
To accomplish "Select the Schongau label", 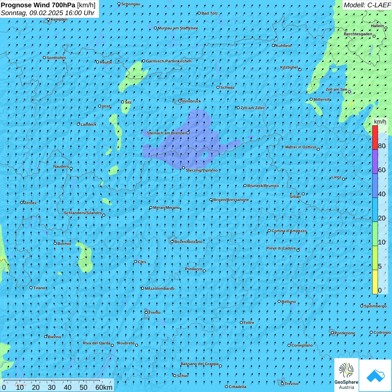I will click(131, 4).
